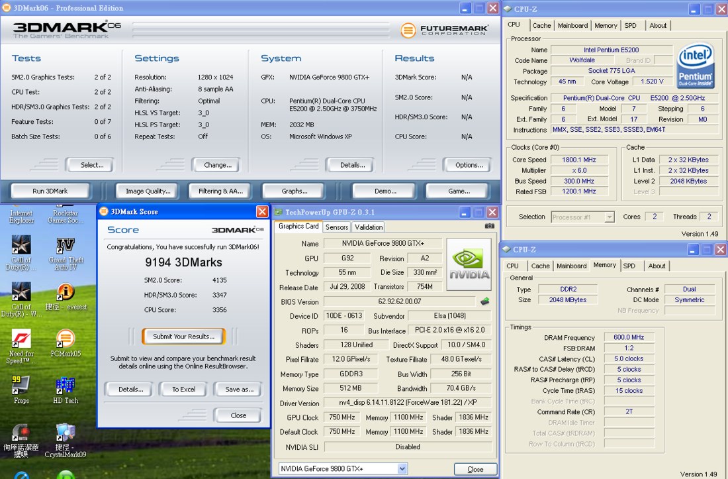Click the GPU-Z screenshot camera icon
The width and height of the screenshot is (728, 479).
pos(489,227)
